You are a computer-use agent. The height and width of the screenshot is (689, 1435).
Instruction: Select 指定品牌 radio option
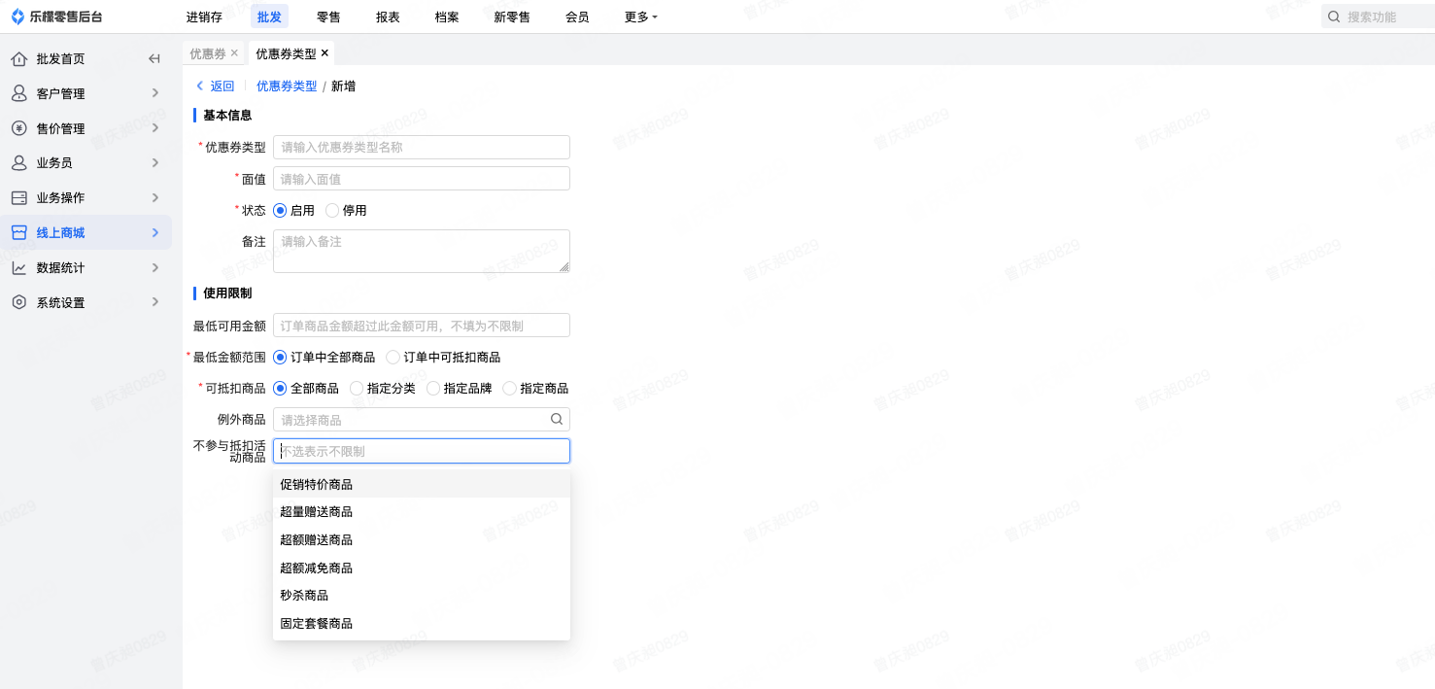tap(433, 389)
